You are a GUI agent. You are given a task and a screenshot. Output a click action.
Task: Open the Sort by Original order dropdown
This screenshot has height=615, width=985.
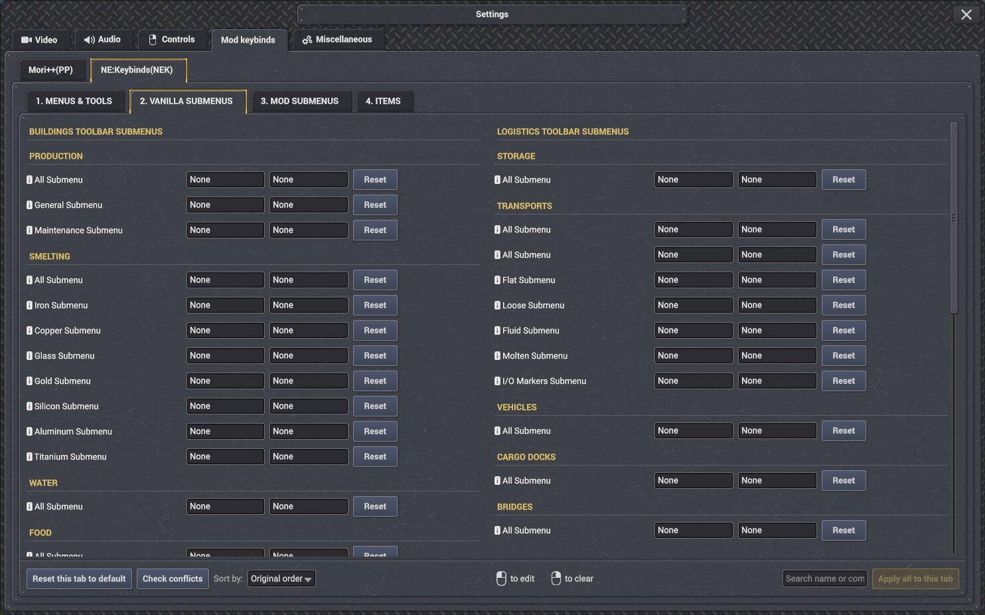pos(281,579)
